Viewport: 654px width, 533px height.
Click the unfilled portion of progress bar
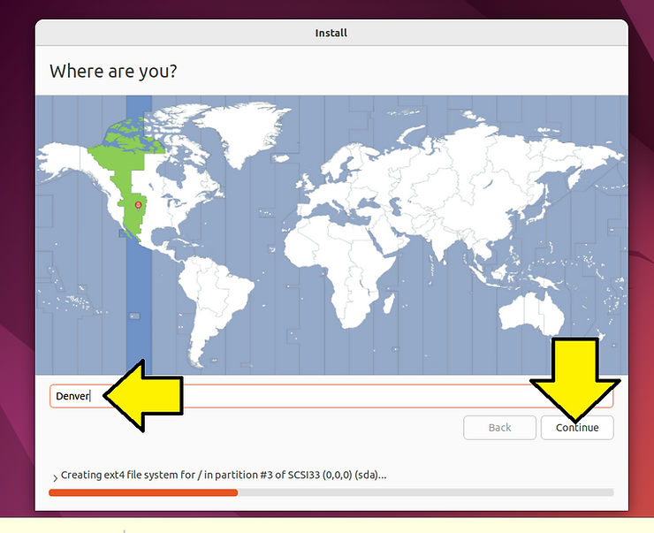pos(424,492)
